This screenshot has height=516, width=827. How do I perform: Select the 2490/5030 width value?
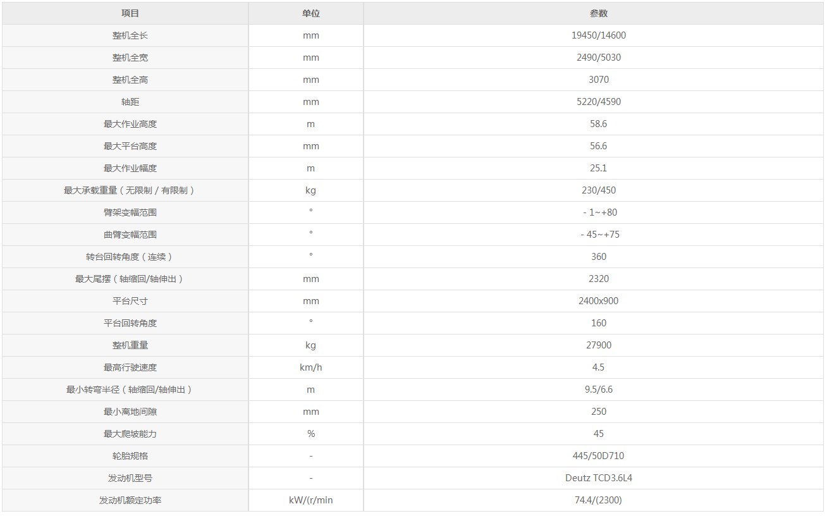point(598,58)
